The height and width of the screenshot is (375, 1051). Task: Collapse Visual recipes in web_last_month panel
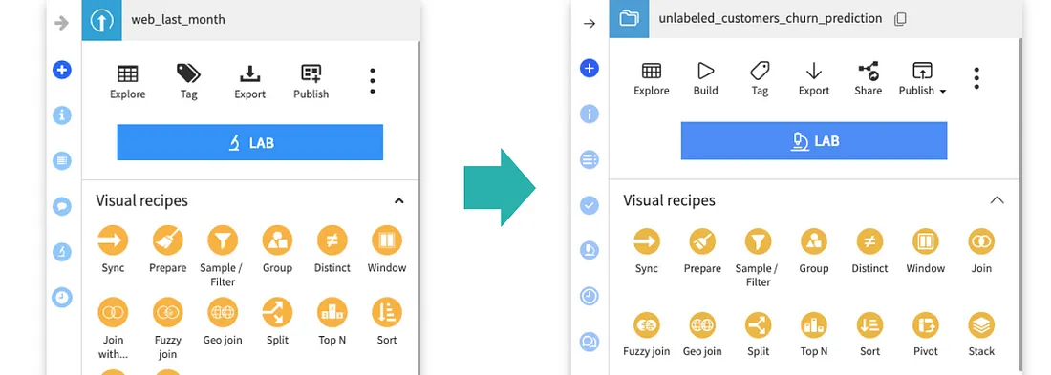coord(398,200)
